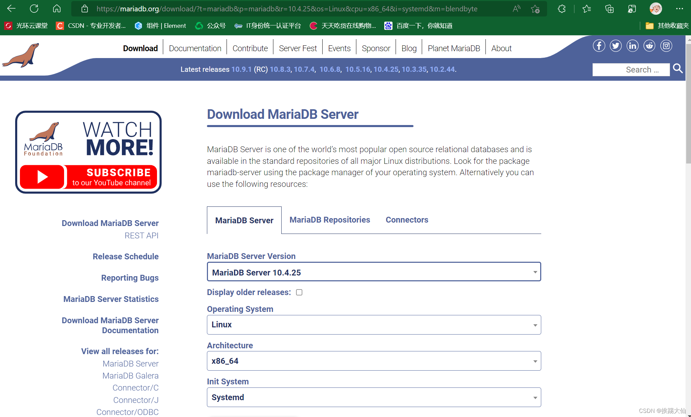This screenshot has width=691, height=417.
Task: Click the search magnifier icon
Action: pyautogui.click(x=678, y=69)
